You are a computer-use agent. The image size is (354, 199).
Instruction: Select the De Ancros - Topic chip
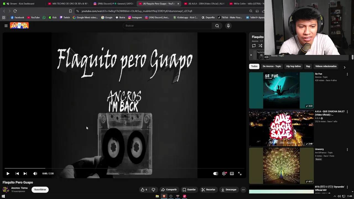272,66
